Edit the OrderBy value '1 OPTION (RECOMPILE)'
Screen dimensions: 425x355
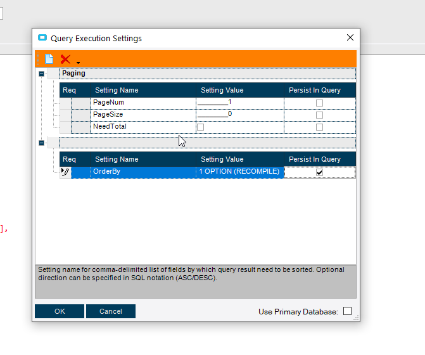[240, 172]
